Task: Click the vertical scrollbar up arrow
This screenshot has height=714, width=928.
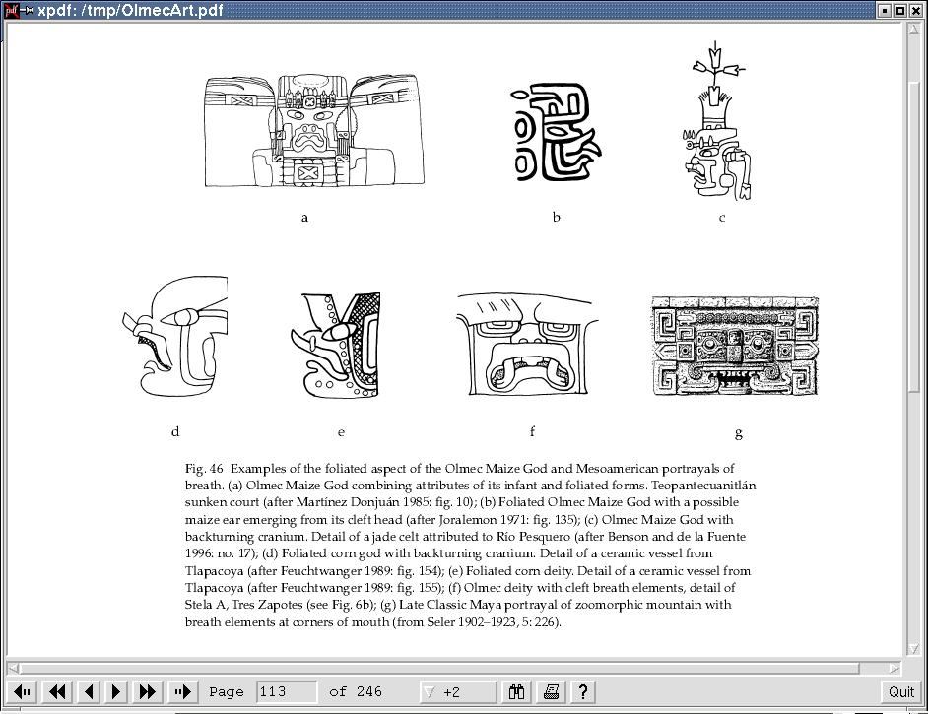Action: (914, 29)
